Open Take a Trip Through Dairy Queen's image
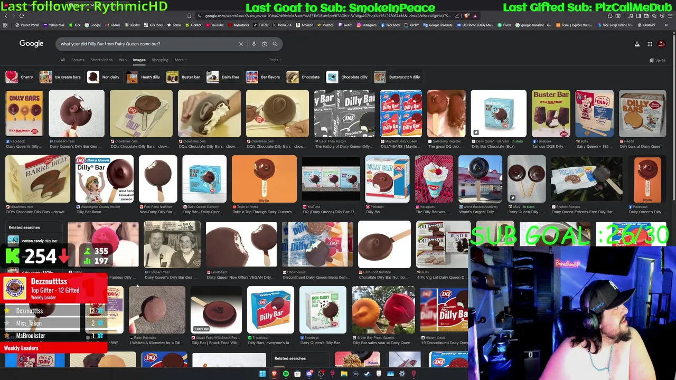 coord(264,179)
